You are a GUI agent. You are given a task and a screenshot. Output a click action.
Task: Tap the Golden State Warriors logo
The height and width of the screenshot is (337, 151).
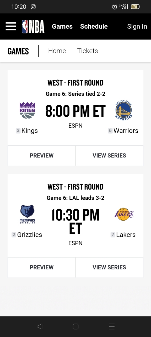coord(124,111)
